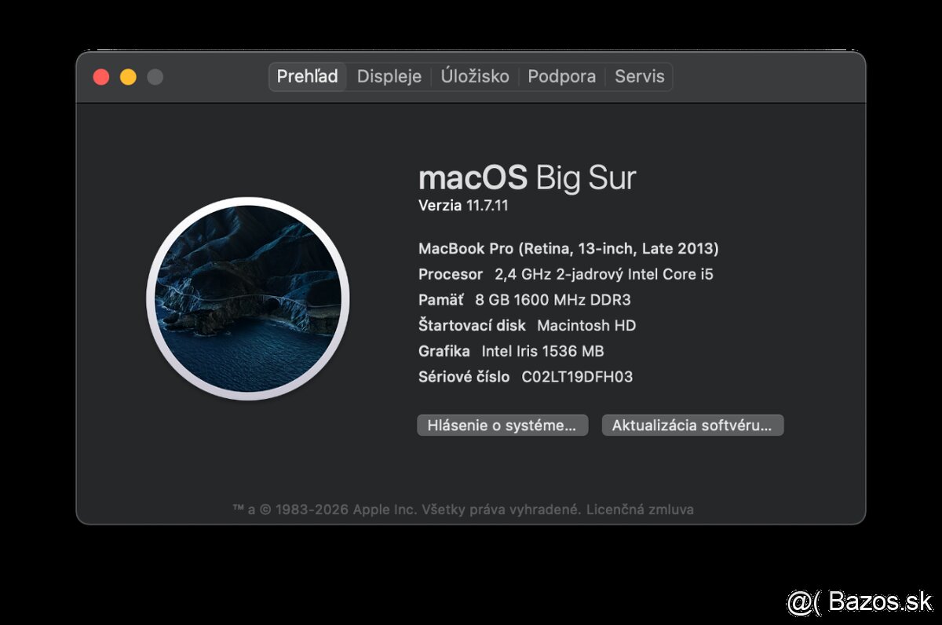Select the Prehľad tab
Image resolution: width=942 pixels, height=625 pixels.
[x=307, y=76]
